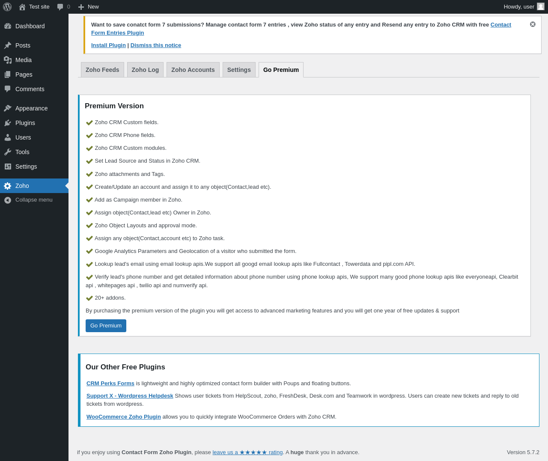
Task: Switch to the Zoho Log tab
Action: coord(145,70)
